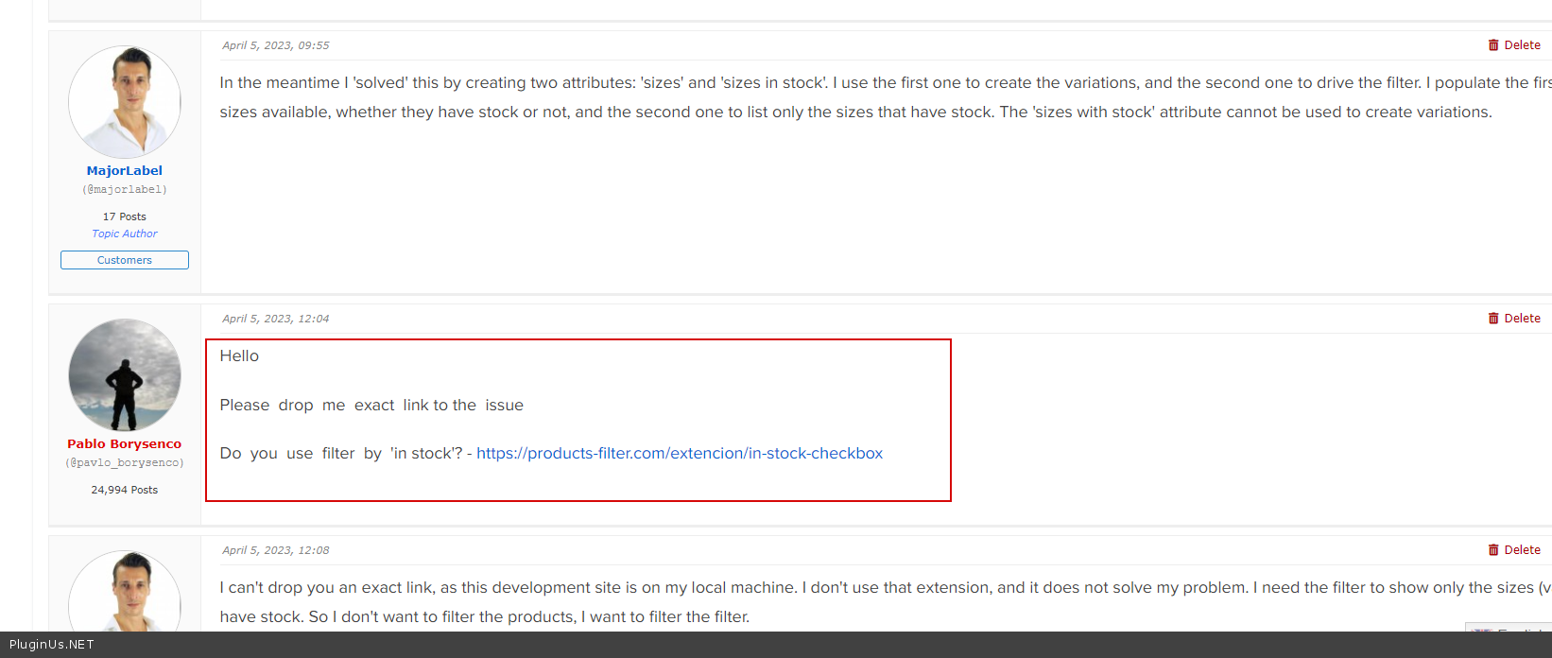
Task: Click MajorLabel's 17 Posts count
Action: (x=125, y=216)
